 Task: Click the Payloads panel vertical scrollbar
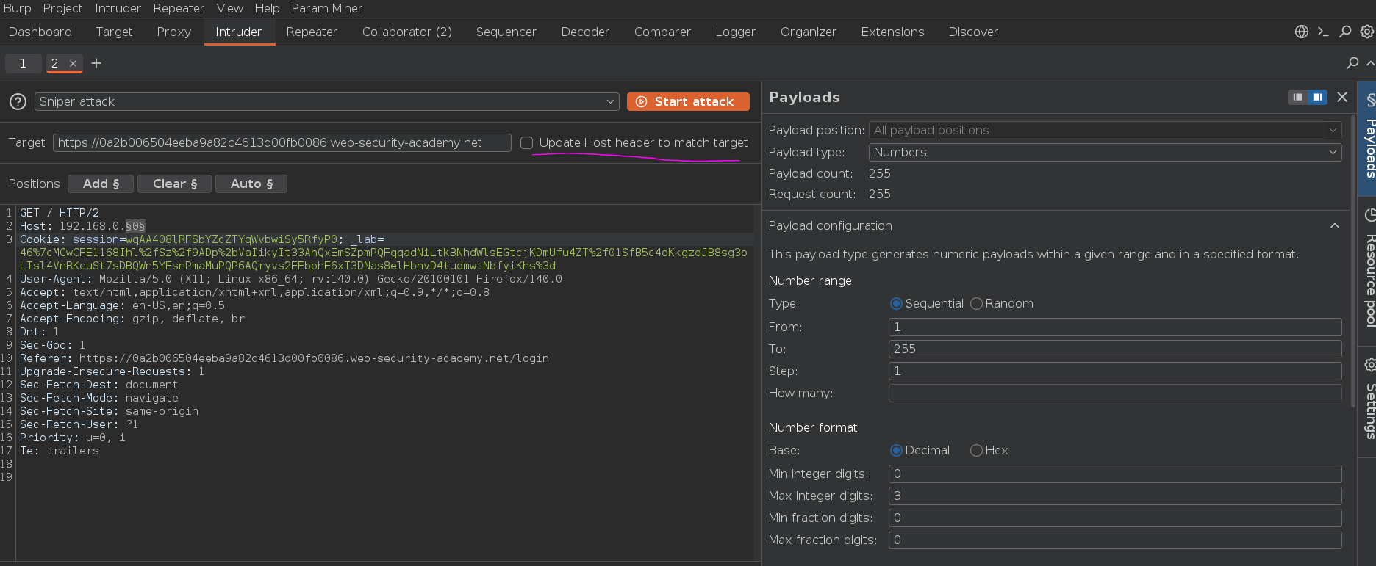[x=1354, y=261]
